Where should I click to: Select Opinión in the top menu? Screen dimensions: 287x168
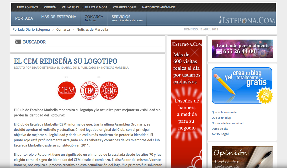pos(50,7)
